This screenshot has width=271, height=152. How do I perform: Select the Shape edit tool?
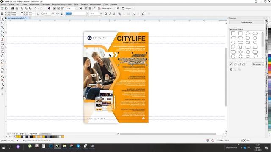pos(3,23)
